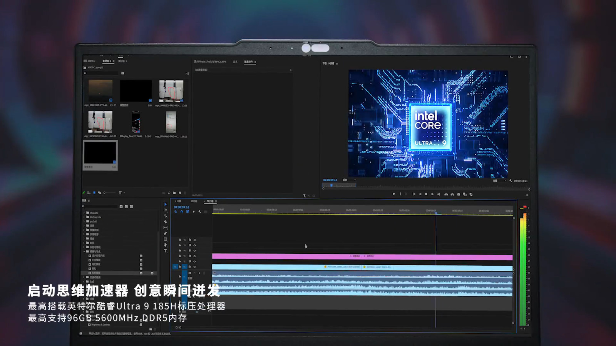Switch project panel to list view
616x346 pixels.
[x=89, y=193]
